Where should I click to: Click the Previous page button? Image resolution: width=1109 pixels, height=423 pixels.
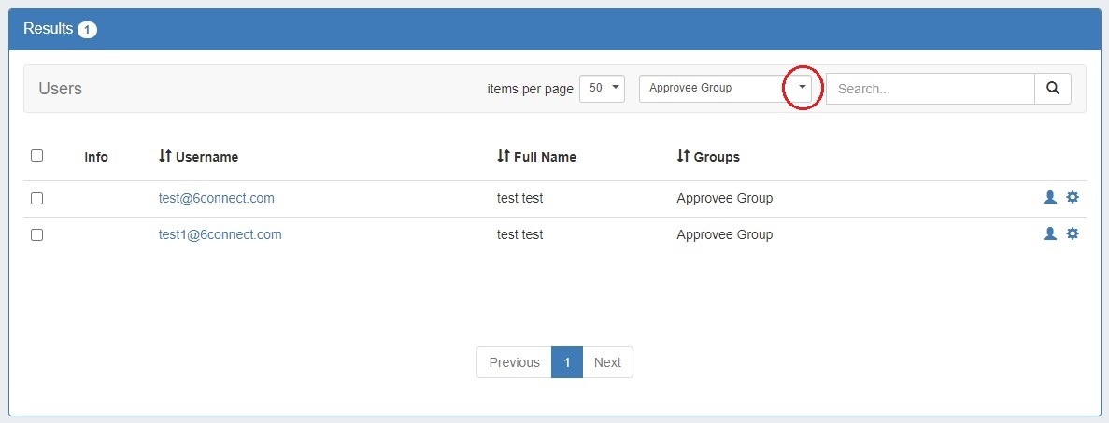coord(514,362)
